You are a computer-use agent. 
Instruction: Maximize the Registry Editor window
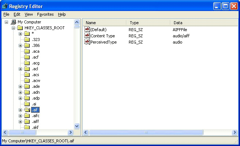point(225,6)
